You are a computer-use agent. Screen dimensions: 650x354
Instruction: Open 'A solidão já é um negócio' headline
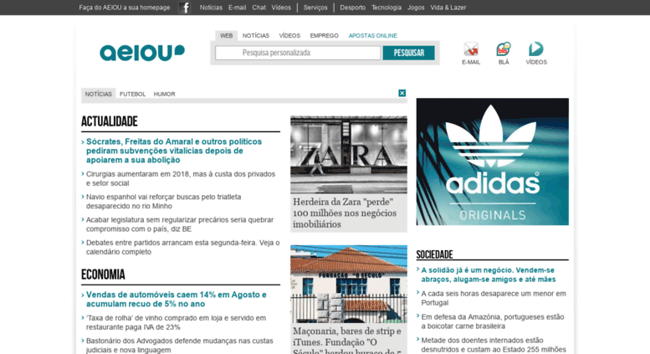[489, 274]
